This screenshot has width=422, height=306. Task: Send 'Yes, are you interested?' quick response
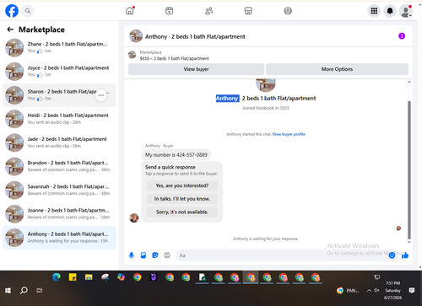182,185
